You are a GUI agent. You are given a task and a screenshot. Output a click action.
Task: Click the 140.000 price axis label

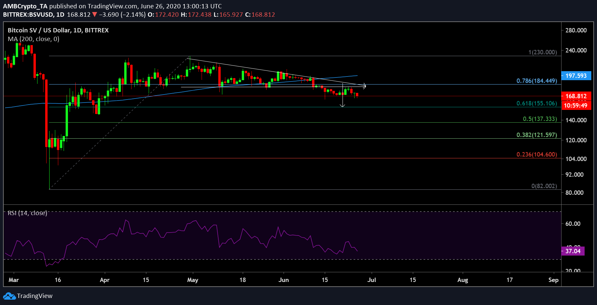click(x=576, y=120)
